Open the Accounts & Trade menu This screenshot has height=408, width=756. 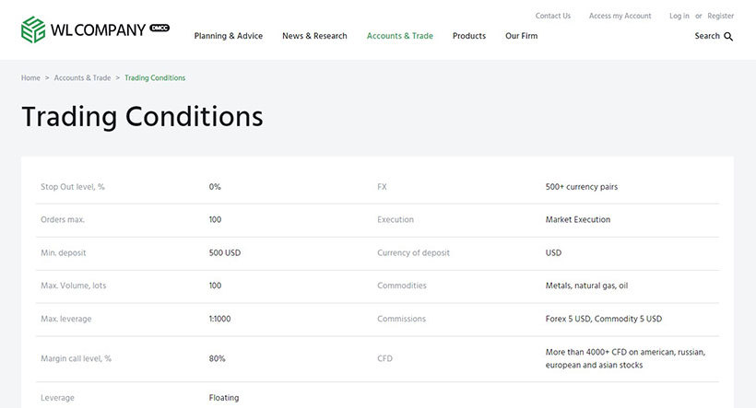(400, 36)
